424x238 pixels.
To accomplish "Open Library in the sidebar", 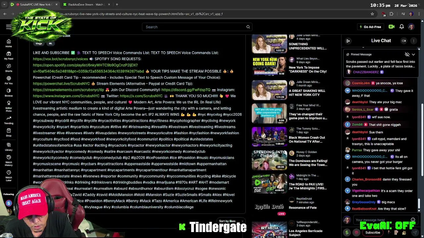I will (x=9, y=146).
